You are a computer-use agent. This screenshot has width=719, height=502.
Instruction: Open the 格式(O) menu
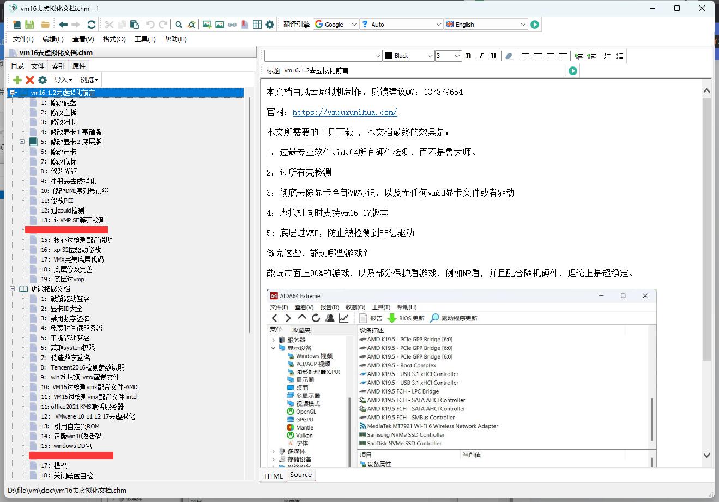click(114, 39)
